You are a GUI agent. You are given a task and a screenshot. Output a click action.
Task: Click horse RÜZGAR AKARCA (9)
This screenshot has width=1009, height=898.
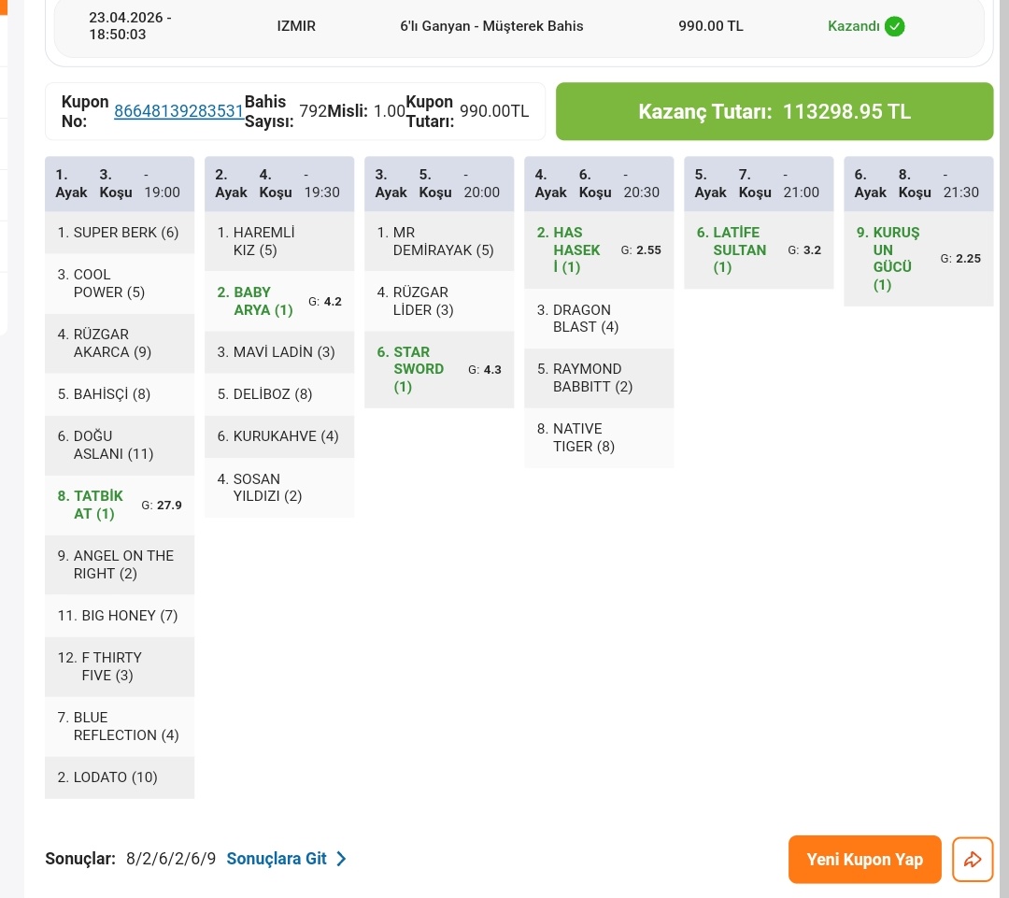pyautogui.click(x=120, y=343)
